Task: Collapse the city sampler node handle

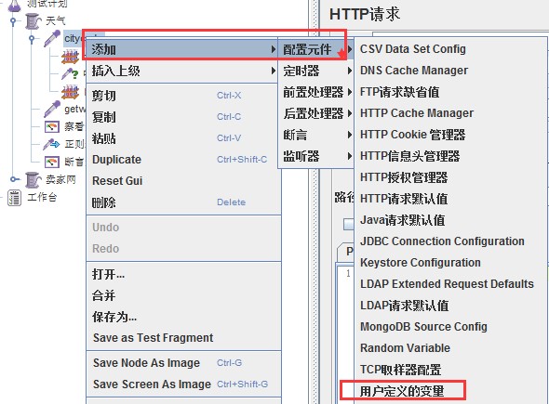Action: pos(32,38)
